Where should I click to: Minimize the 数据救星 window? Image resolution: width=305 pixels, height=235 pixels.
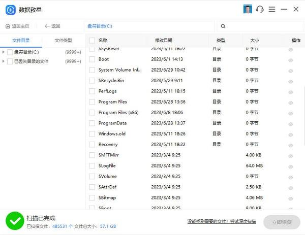tap(284, 9)
